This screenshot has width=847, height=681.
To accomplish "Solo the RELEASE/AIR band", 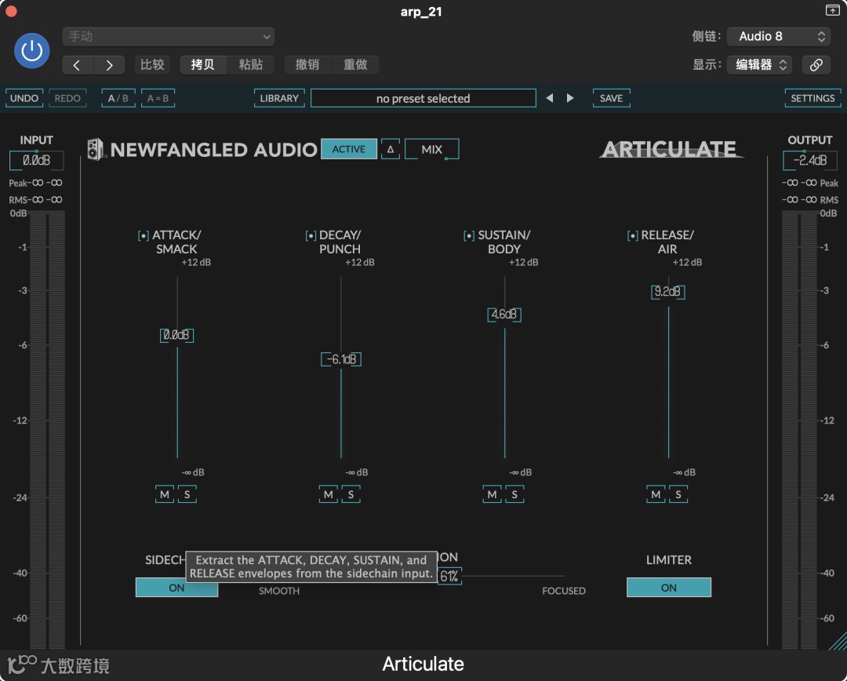I will 678,494.
